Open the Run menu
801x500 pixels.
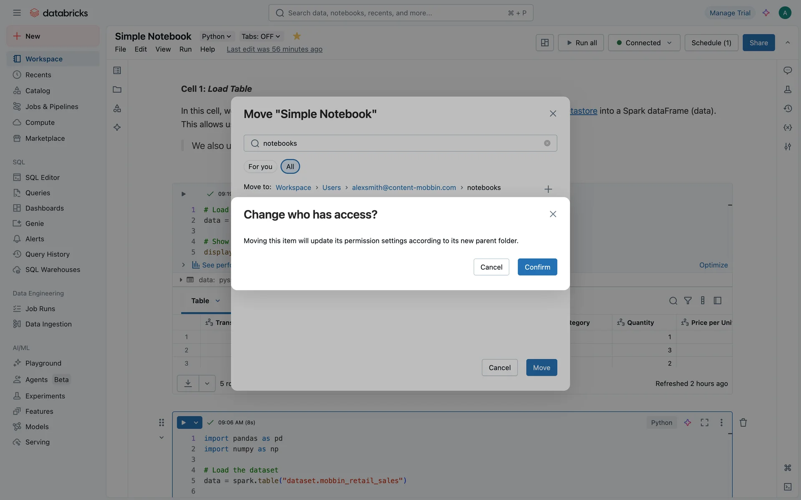185,49
